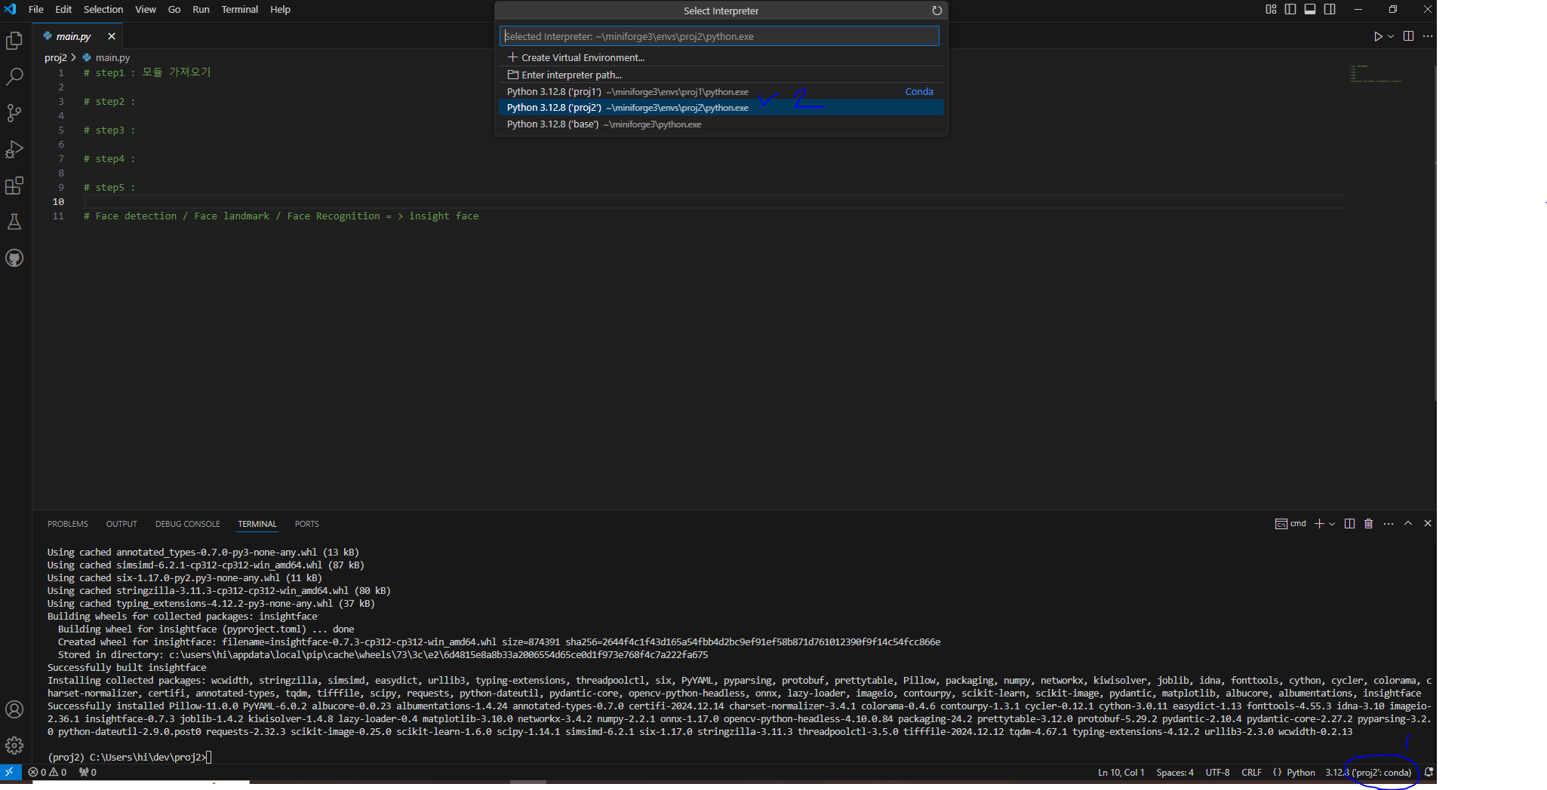Click the editor minimap preview
This screenshot has width=1547, height=790.
click(x=1375, y=73)
